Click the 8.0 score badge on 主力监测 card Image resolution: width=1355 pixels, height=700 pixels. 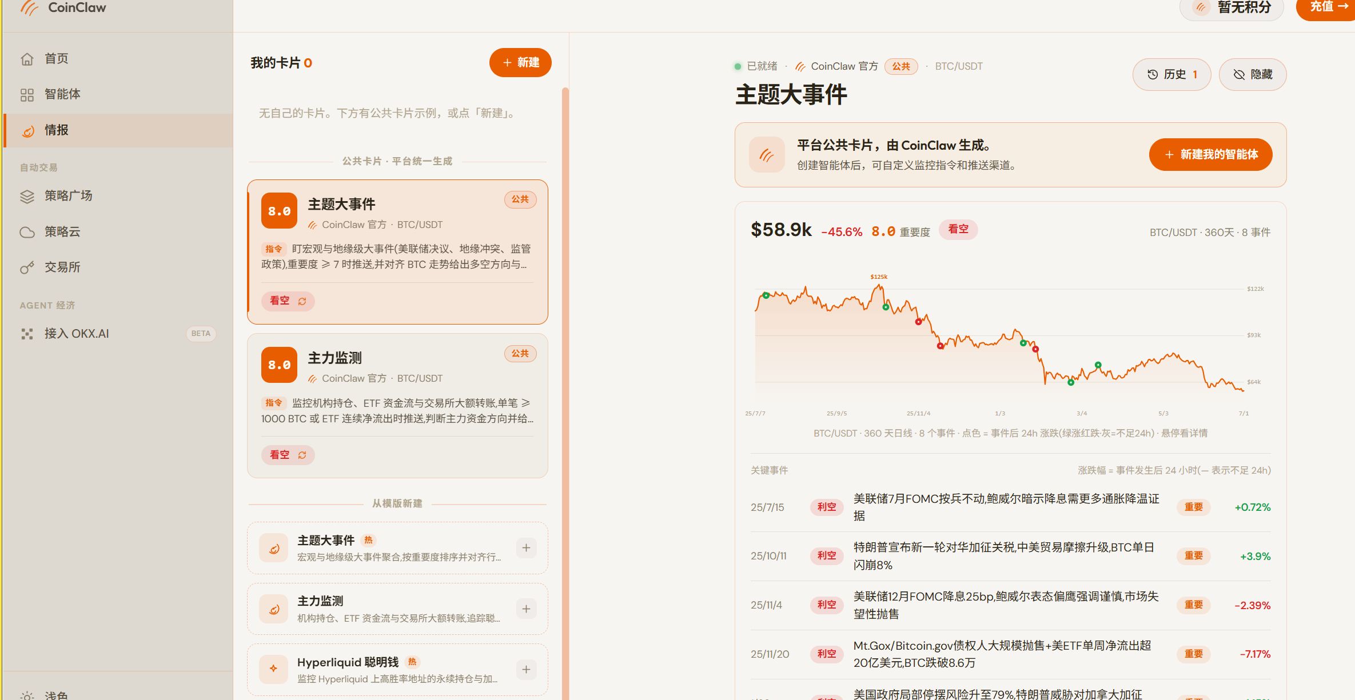point(279,365)
